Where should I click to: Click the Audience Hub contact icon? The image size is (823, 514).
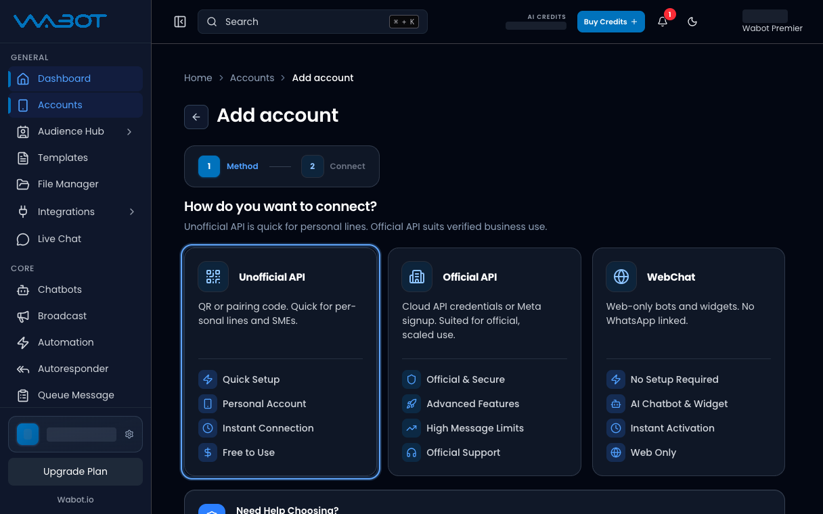click(23, 131)
